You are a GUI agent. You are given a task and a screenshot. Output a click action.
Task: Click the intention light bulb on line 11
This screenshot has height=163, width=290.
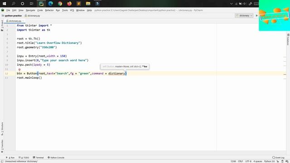19,70
